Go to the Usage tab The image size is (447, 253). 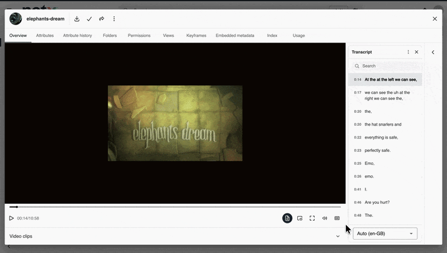point(298,36)
